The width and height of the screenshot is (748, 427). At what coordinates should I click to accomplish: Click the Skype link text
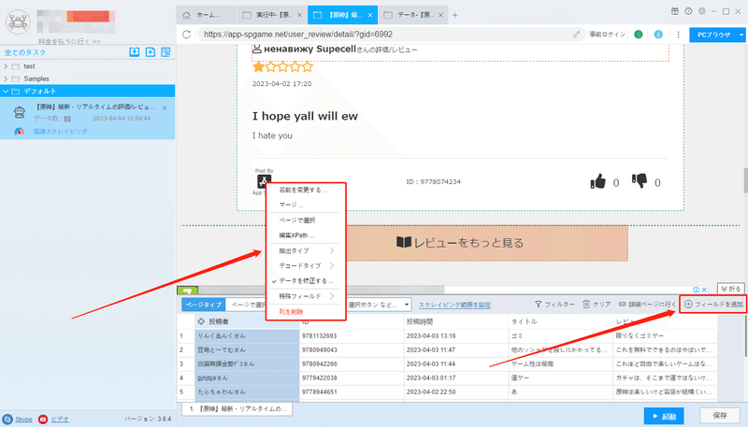24,420
